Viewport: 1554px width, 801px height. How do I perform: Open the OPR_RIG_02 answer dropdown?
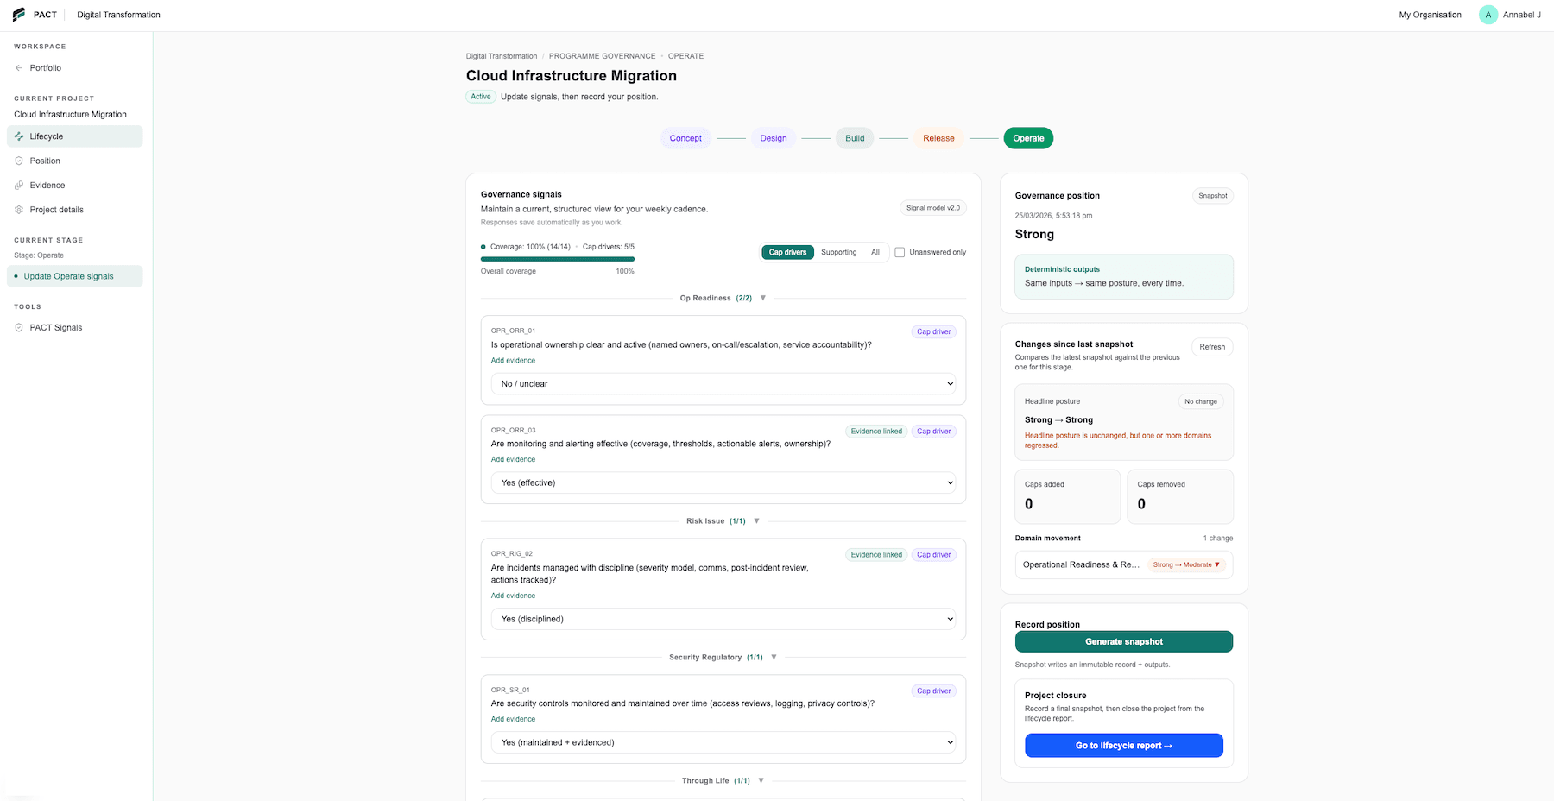click(x=723, y=619)
